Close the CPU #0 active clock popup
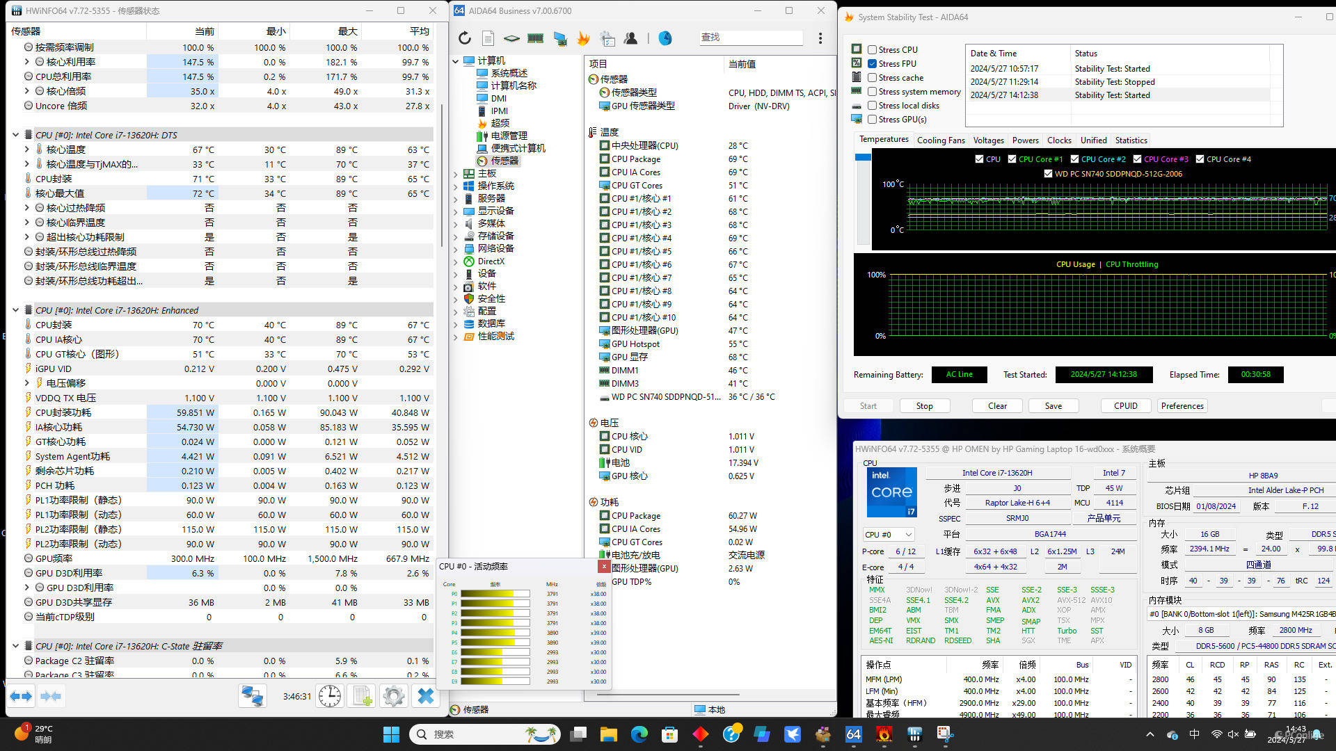1336x751 pixels. pyautogui.click(x=604, y=567)
